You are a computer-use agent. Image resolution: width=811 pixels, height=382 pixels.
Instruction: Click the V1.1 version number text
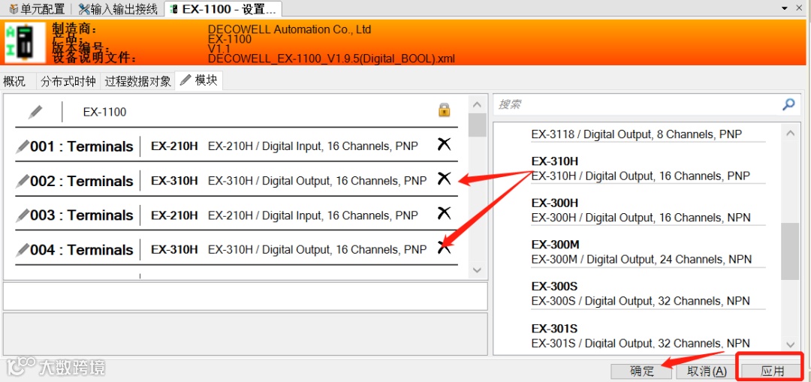pos(219,49)
